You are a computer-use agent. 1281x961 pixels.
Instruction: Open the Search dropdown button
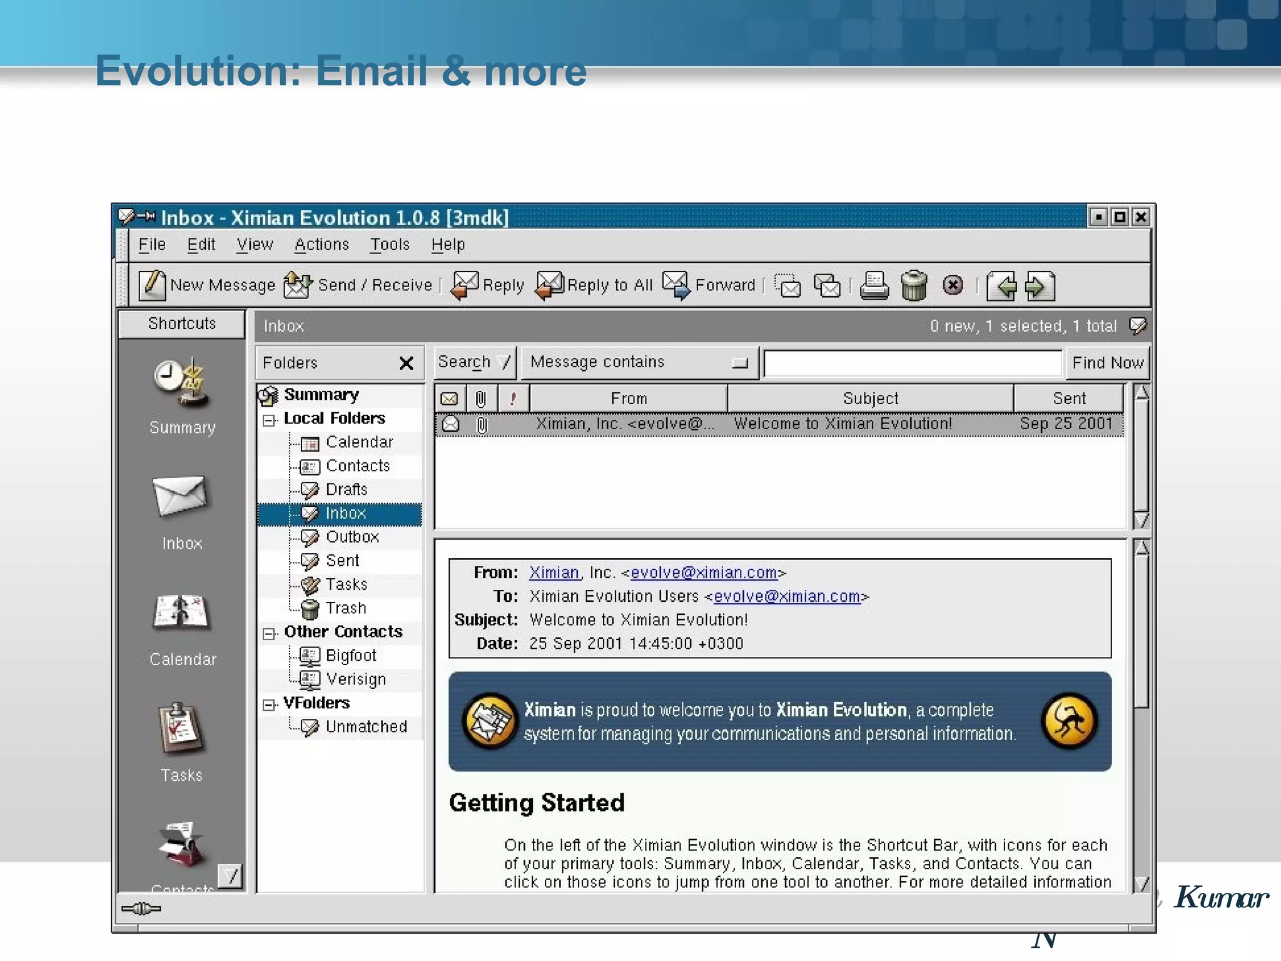point(475,362)
